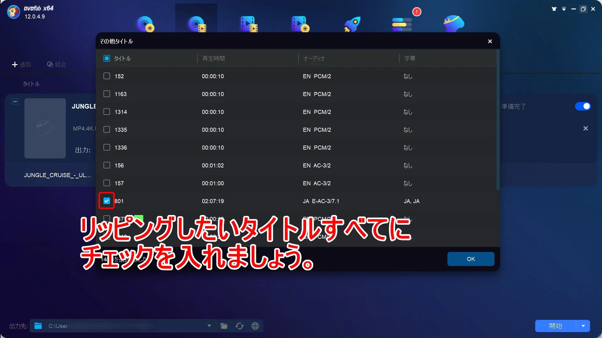
Task: Collapse the source with the minus box
Action: [15, 102]
